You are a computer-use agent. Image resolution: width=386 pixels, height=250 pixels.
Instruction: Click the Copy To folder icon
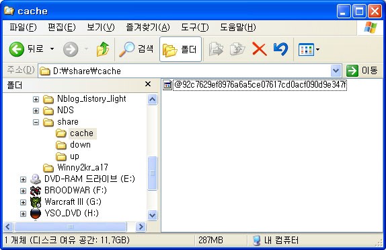click(x=237, y=49)
